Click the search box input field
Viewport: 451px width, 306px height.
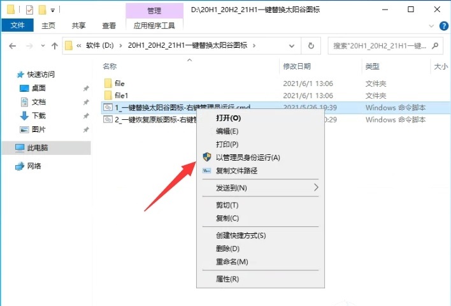pos(380,46)
